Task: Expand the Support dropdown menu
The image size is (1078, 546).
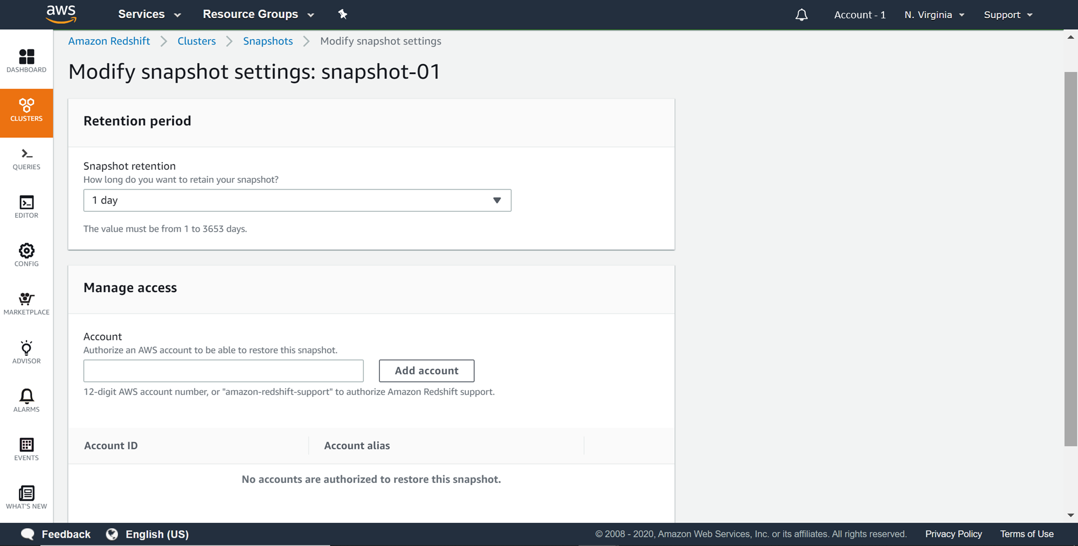Action: 1008,15
